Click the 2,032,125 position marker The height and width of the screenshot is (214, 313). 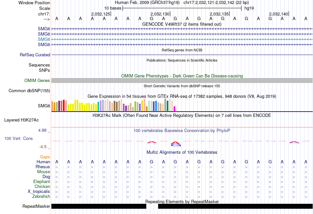click(101, 14)
